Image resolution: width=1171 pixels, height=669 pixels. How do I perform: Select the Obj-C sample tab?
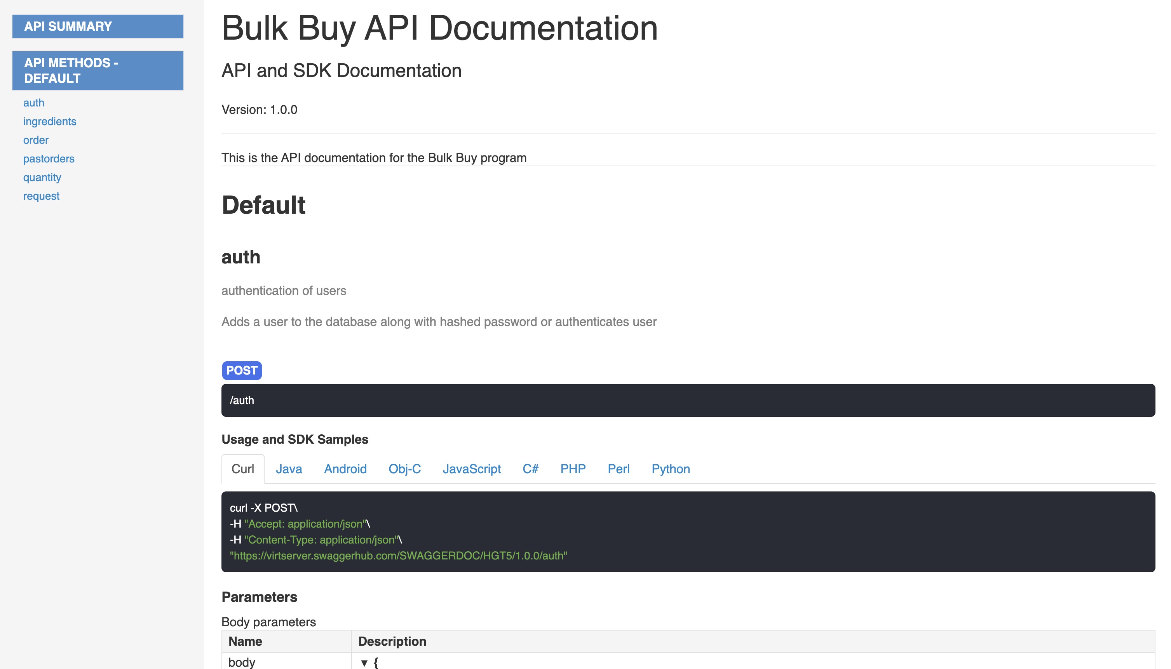[404, 469]
